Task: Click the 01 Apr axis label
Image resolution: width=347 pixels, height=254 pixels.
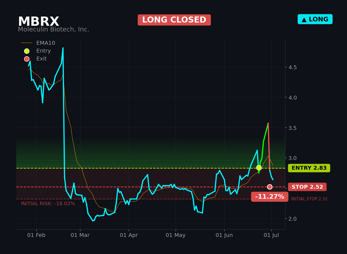Action: (x=129, y=235)
